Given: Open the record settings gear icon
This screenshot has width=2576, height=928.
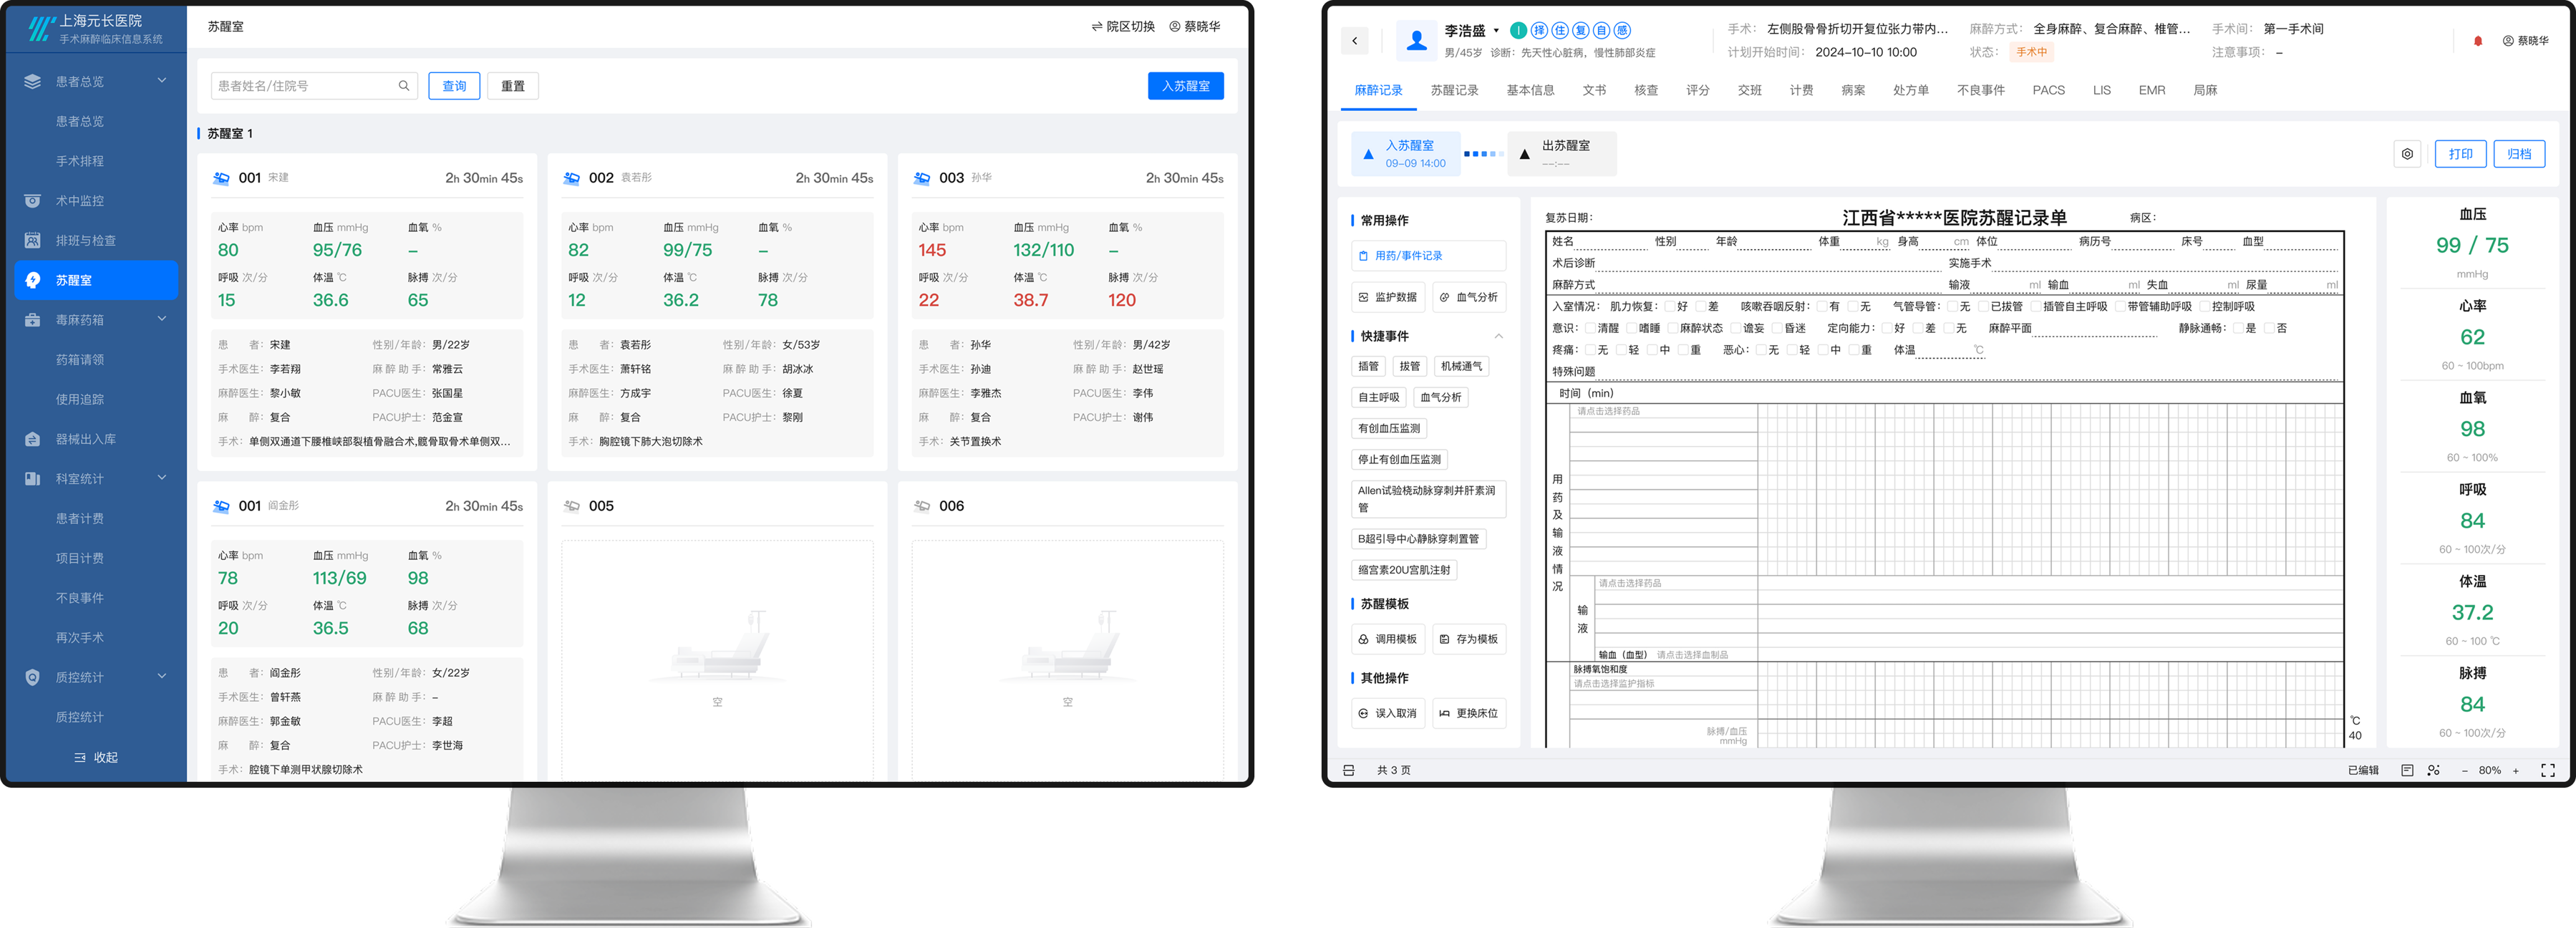Looking at the screenshot, I should 2407,154.
